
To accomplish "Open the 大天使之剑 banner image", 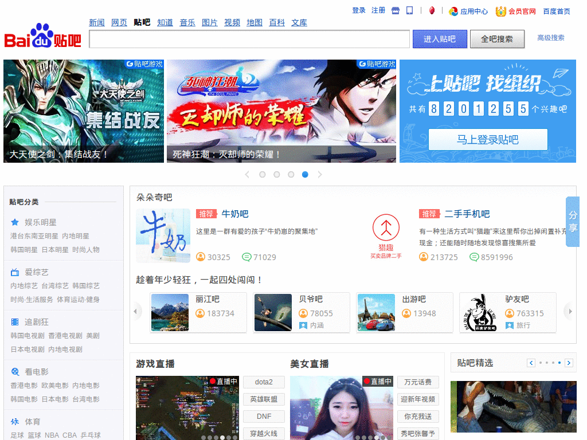I will point(84,111).
